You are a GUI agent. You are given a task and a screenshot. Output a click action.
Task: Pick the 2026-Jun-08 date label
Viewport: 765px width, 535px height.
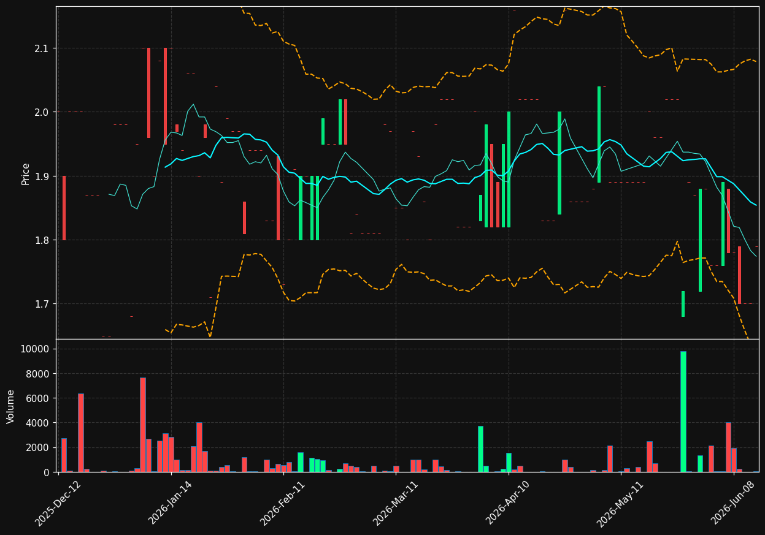point(733,503)
